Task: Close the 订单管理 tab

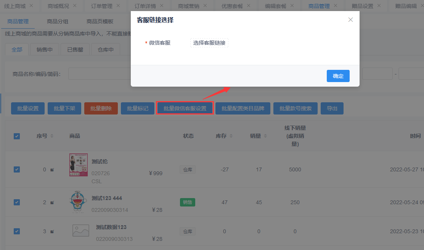Action: click(118, 5)
